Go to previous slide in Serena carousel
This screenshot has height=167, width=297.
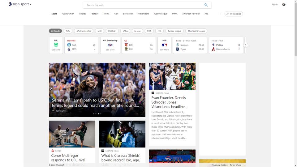coord(51,90)
